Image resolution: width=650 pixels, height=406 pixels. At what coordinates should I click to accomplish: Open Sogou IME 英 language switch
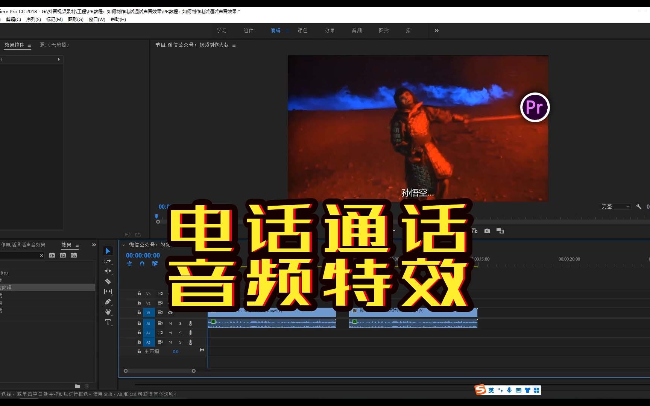(491, 390)
